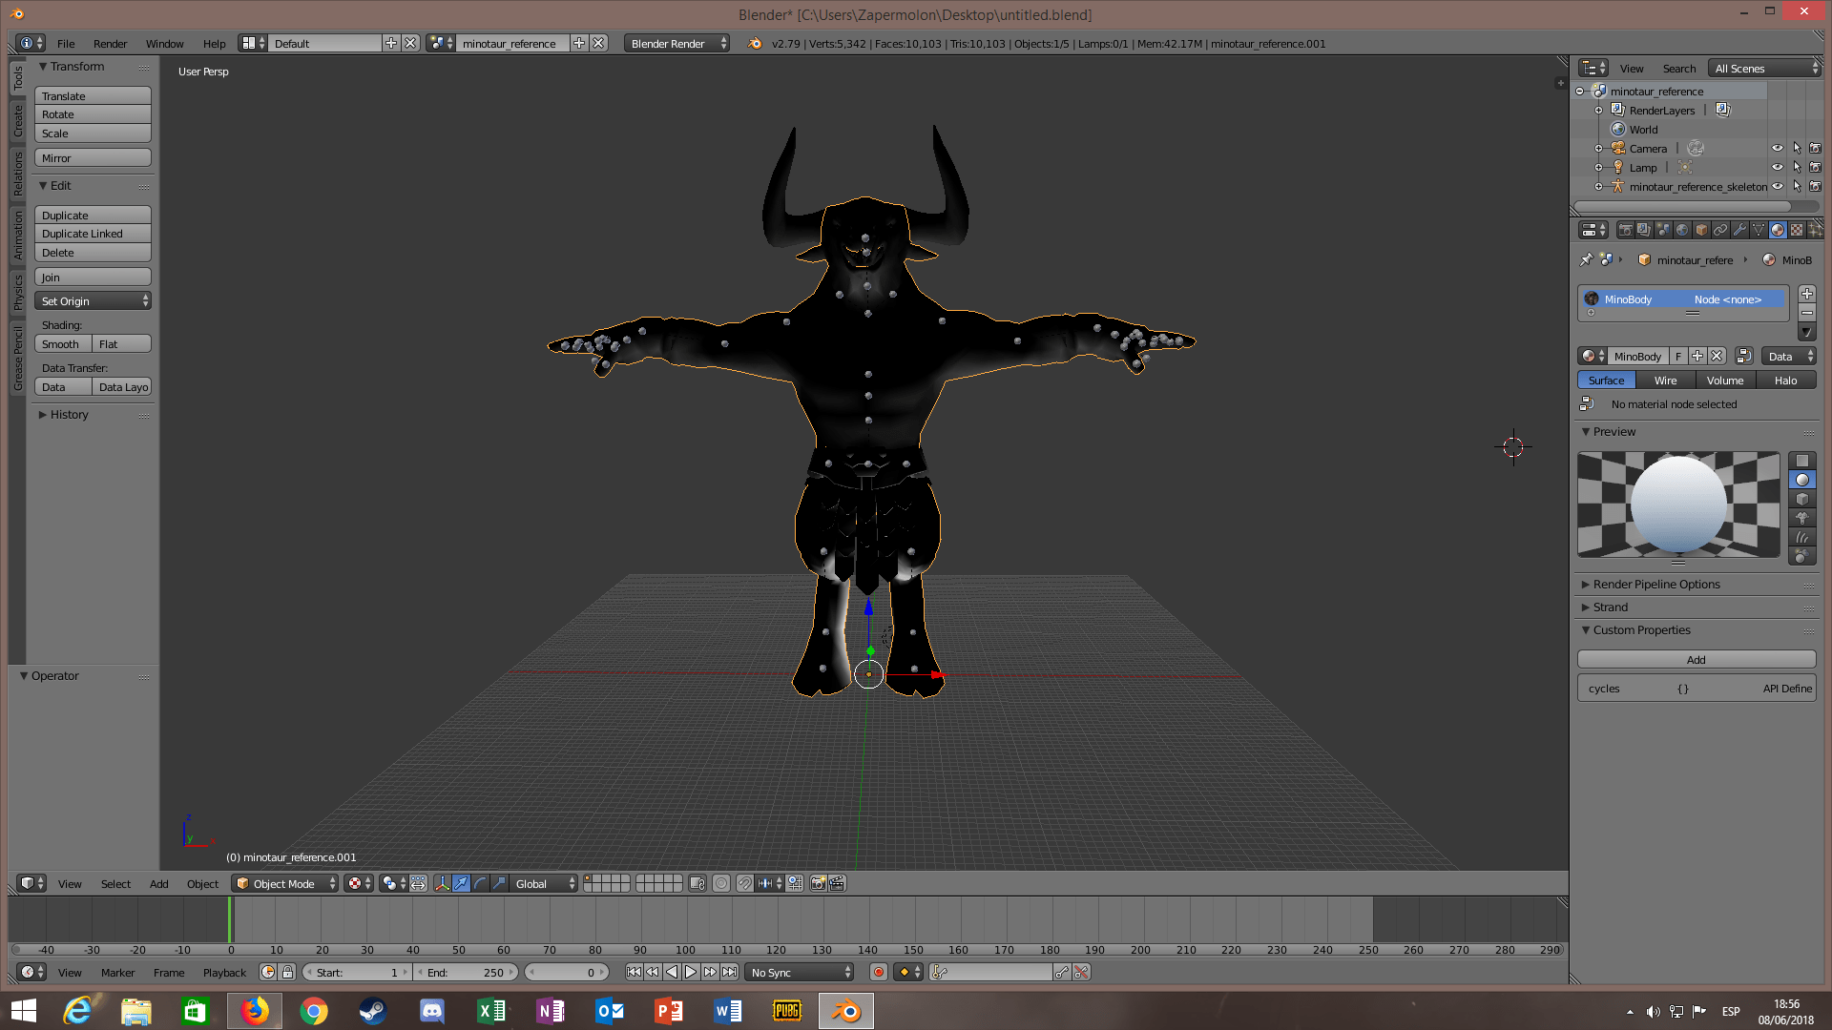Open the Constraints tab (chain link icon)
The width and height of the screenshot is (1832, 1030).
click(1720, 230)
